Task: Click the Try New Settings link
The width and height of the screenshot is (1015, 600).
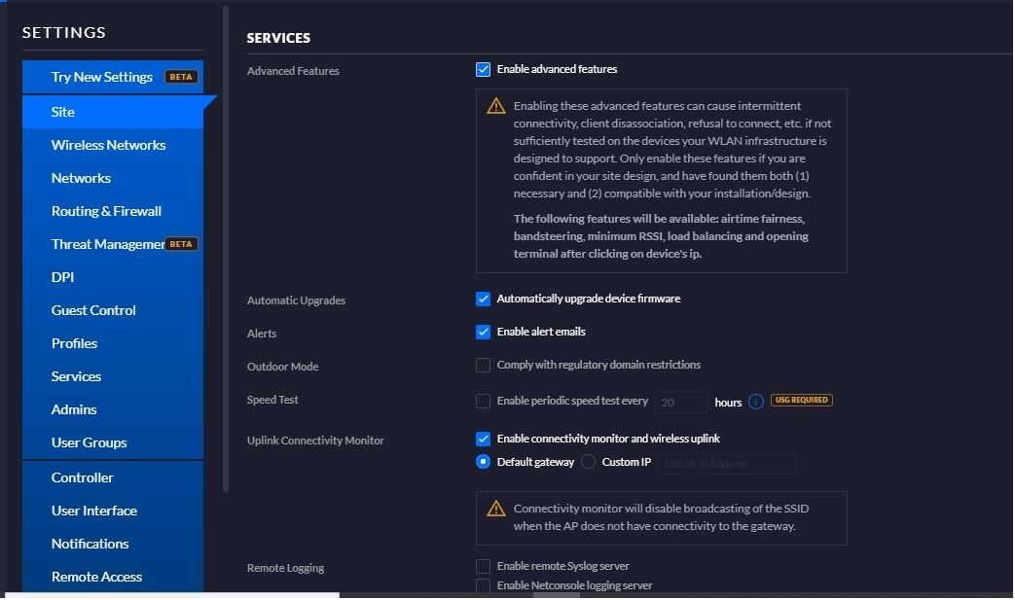Action: 101,77
